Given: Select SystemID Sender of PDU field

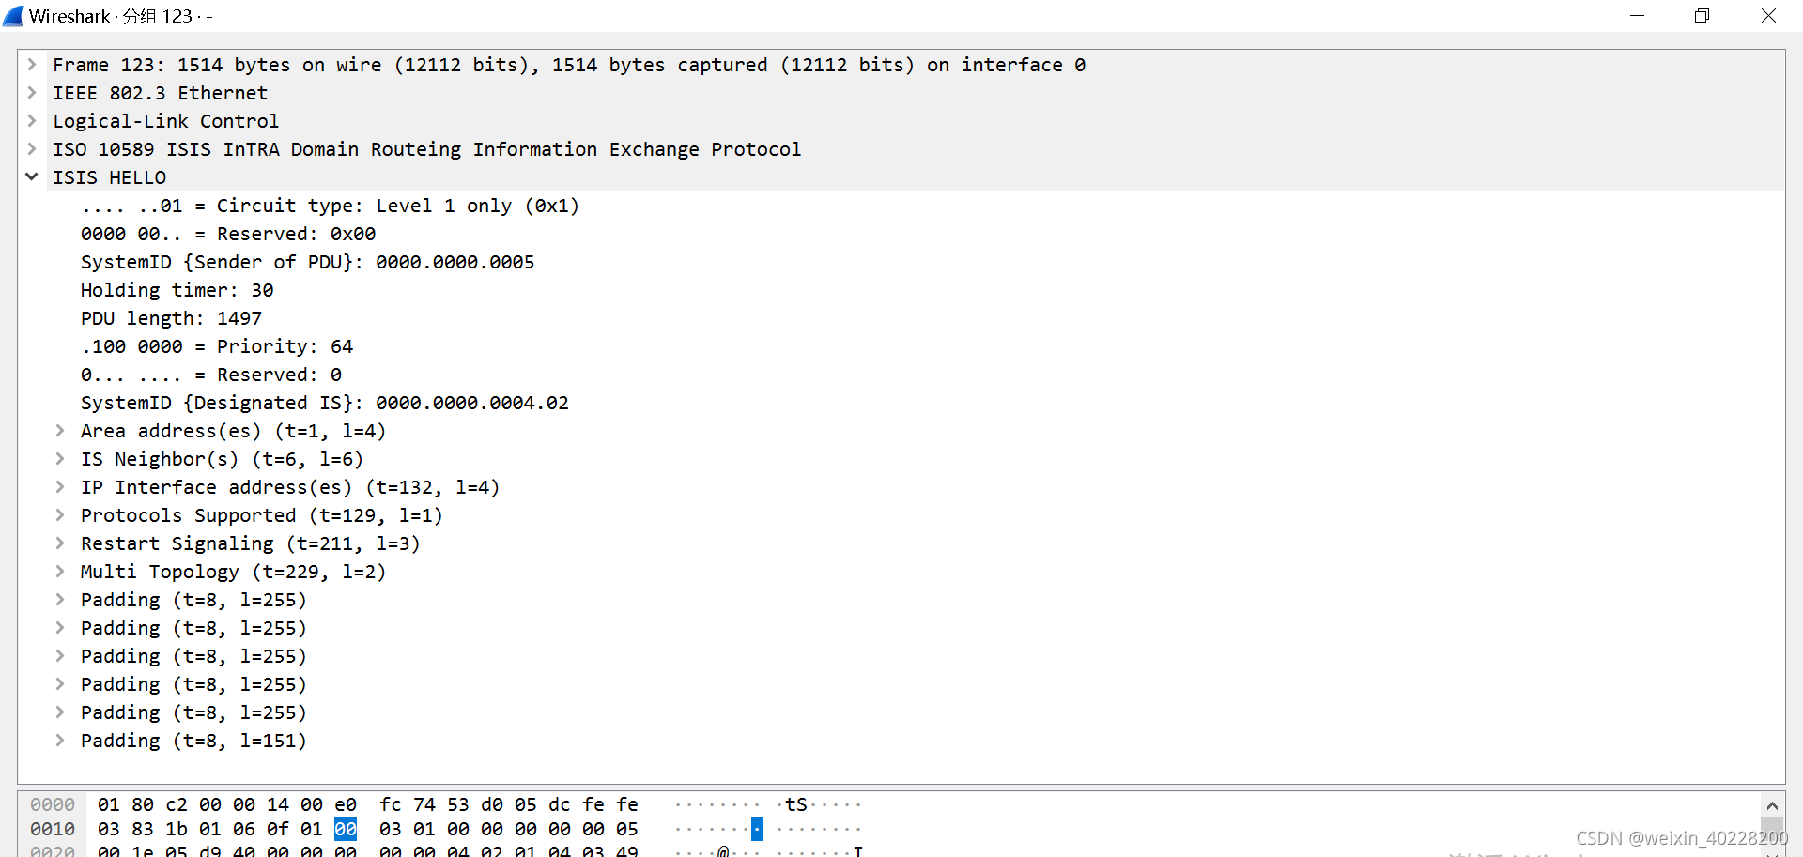Looking at the screenshot, I should [307, 262].
